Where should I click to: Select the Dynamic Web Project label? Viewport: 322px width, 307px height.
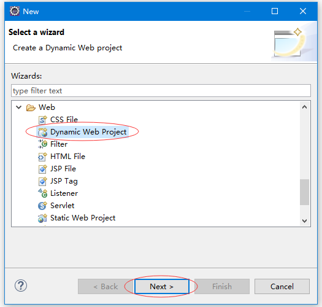tap(88, 132)
